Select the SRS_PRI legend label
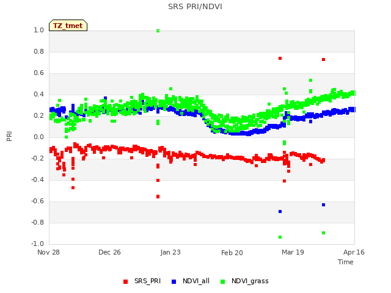 coord(147,281)
